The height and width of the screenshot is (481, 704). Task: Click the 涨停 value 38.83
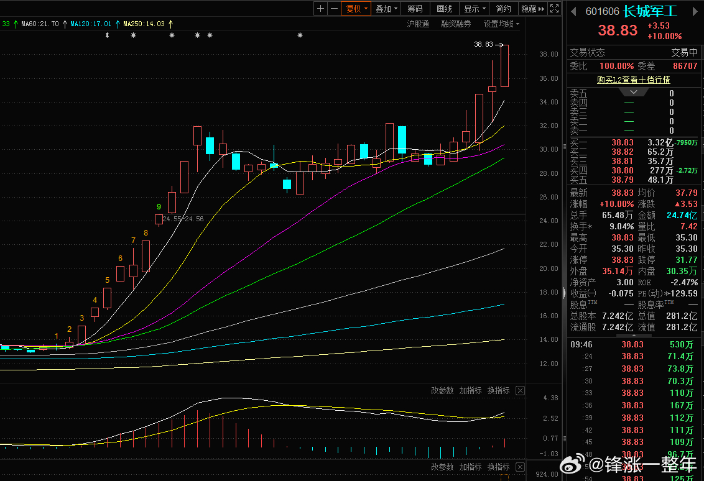(x=623, y=260)
